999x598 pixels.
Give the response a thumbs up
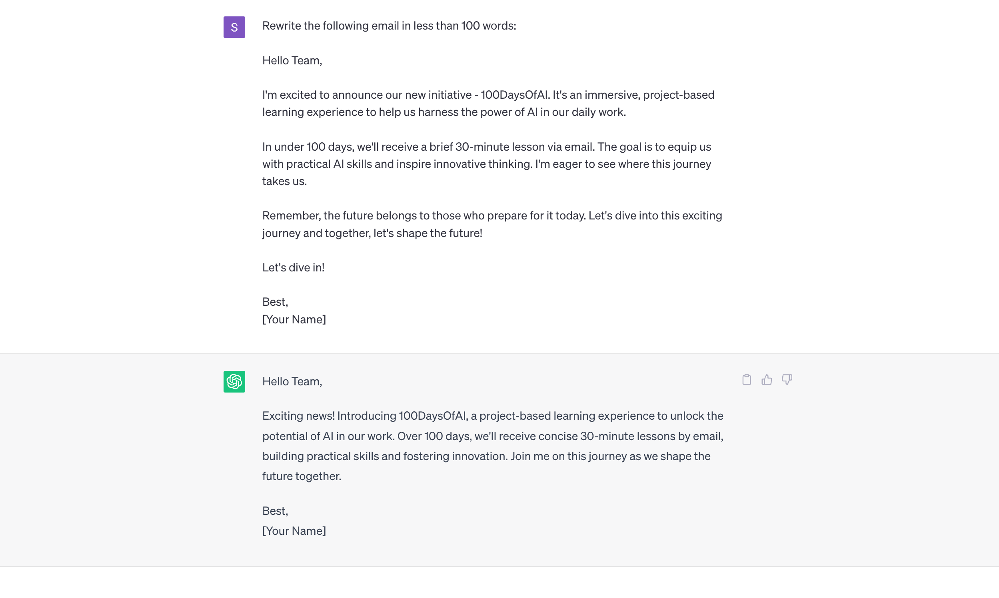766,380
